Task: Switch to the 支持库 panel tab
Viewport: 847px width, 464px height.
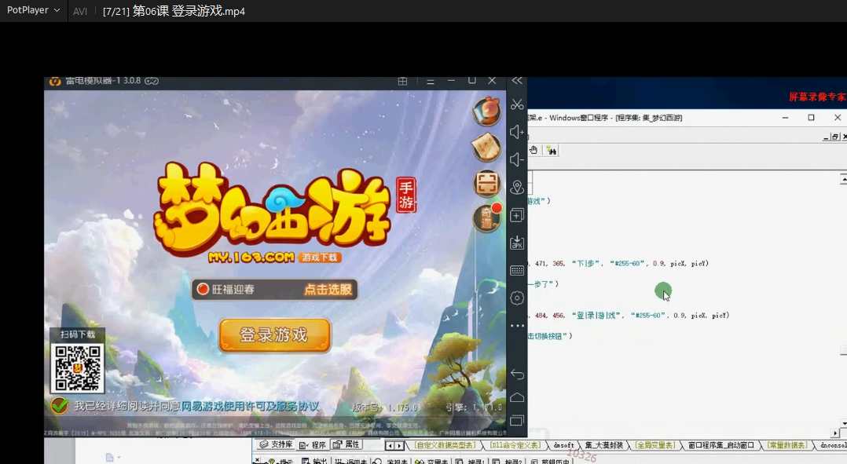Action: point(276,444)
